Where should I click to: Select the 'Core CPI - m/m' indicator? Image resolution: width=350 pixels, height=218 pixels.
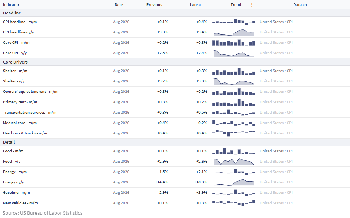click(x=16, y=42)
